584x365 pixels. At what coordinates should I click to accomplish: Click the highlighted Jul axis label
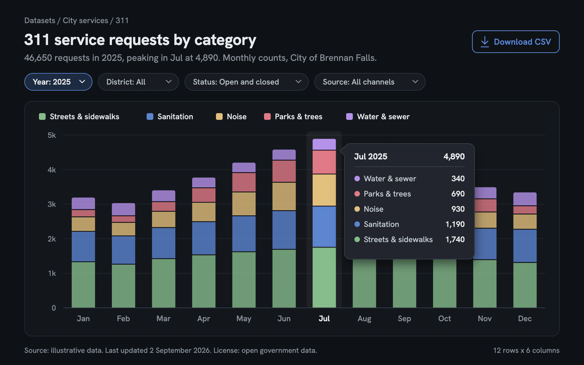(x=324, y=318)
